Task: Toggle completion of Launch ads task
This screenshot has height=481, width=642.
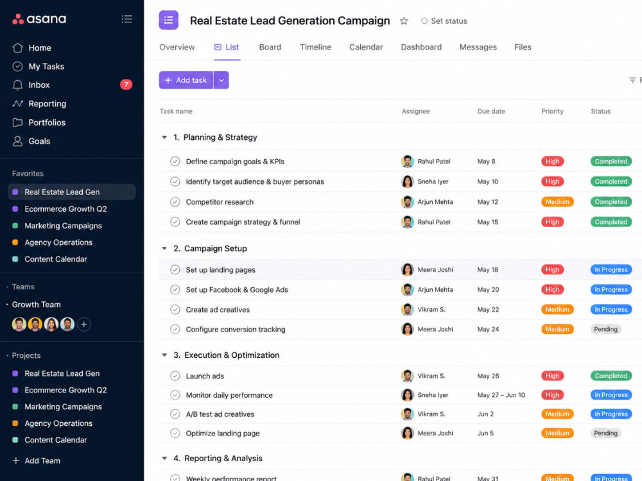Action: click(175, 376)
